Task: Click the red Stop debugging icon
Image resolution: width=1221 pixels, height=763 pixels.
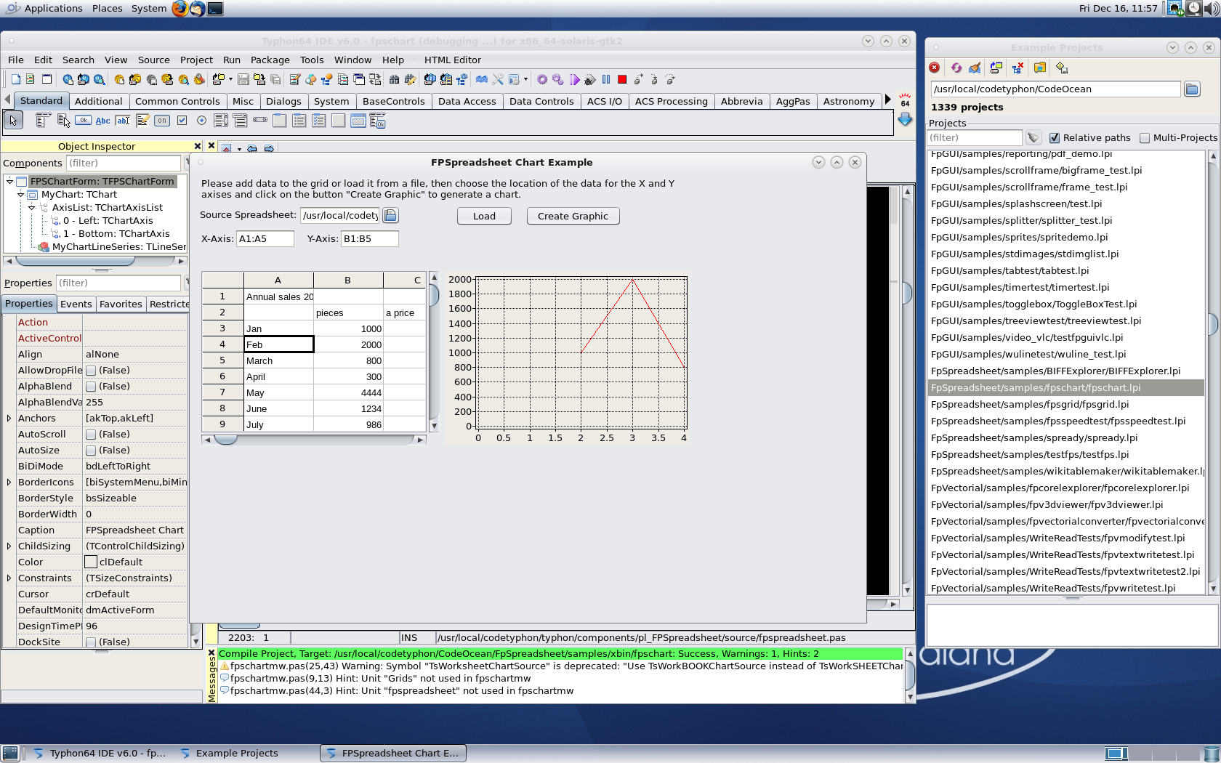Action: tap(622, 79)
